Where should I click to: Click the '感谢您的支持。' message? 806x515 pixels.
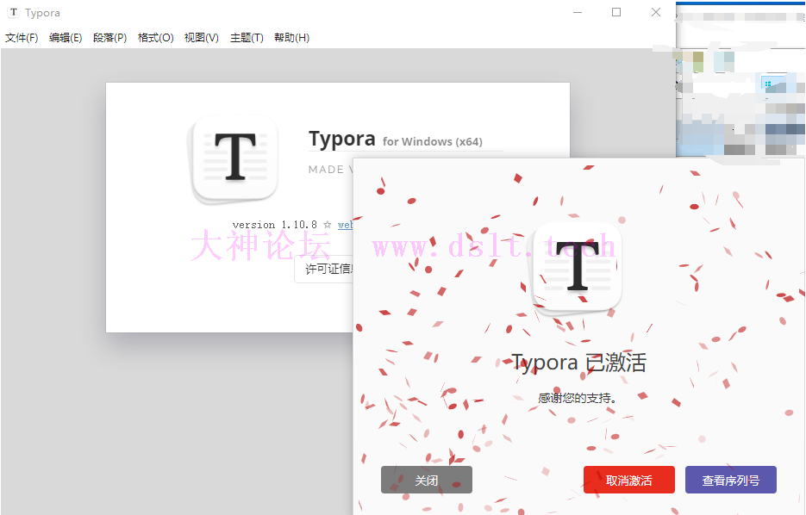click(578, 398)
